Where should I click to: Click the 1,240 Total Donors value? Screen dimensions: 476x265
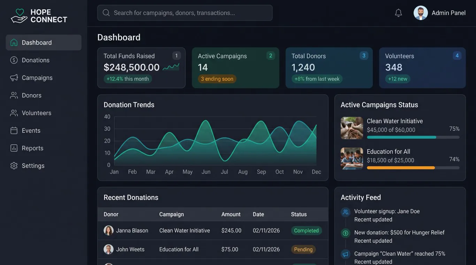[x=303, y=67]
